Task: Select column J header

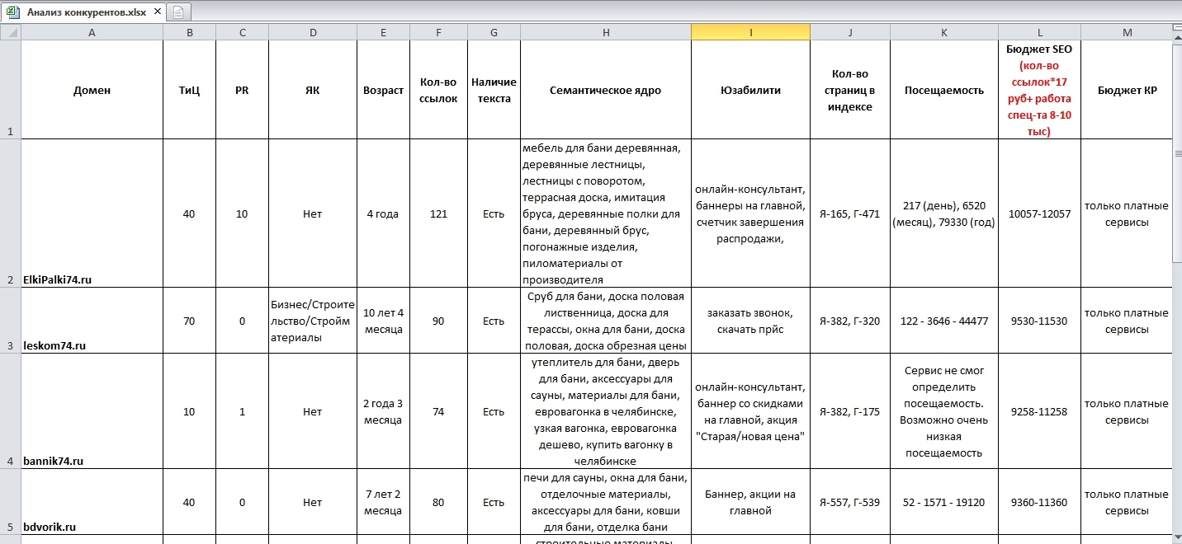Action: point(850,32)
